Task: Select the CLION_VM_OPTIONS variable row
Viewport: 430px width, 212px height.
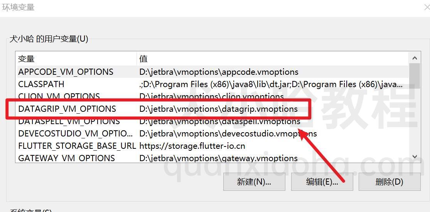Action: [212, 96]
